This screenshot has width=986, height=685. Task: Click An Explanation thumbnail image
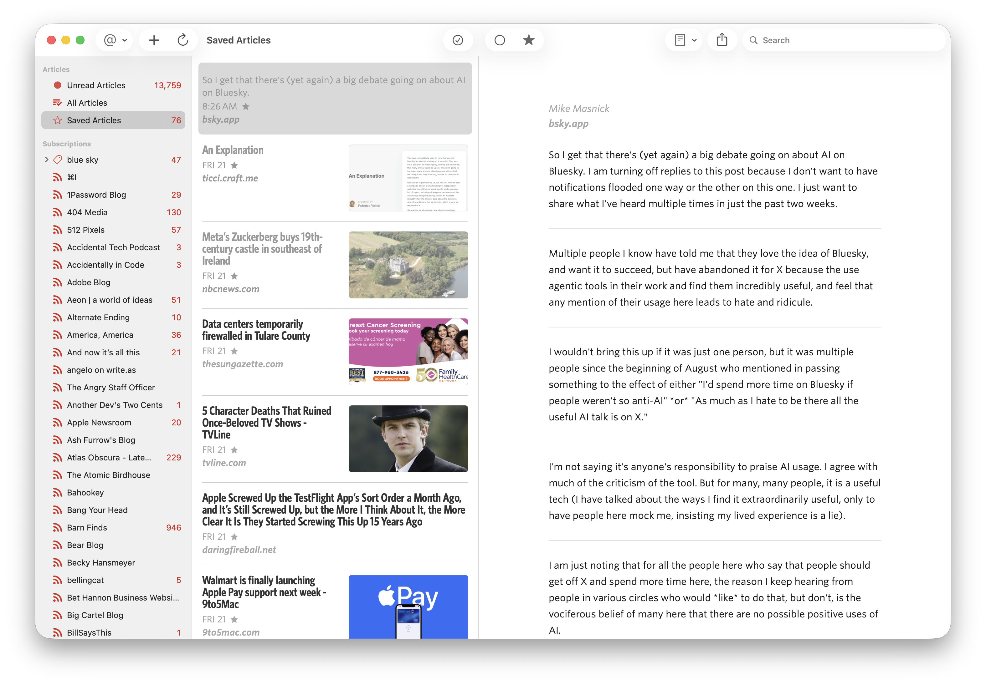point(408,178)
